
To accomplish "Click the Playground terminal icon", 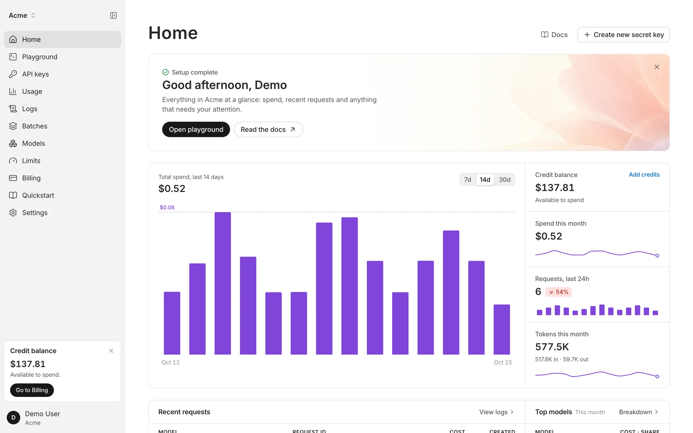I will click(13, 57).
